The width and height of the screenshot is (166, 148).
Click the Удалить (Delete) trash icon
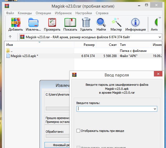86,22
